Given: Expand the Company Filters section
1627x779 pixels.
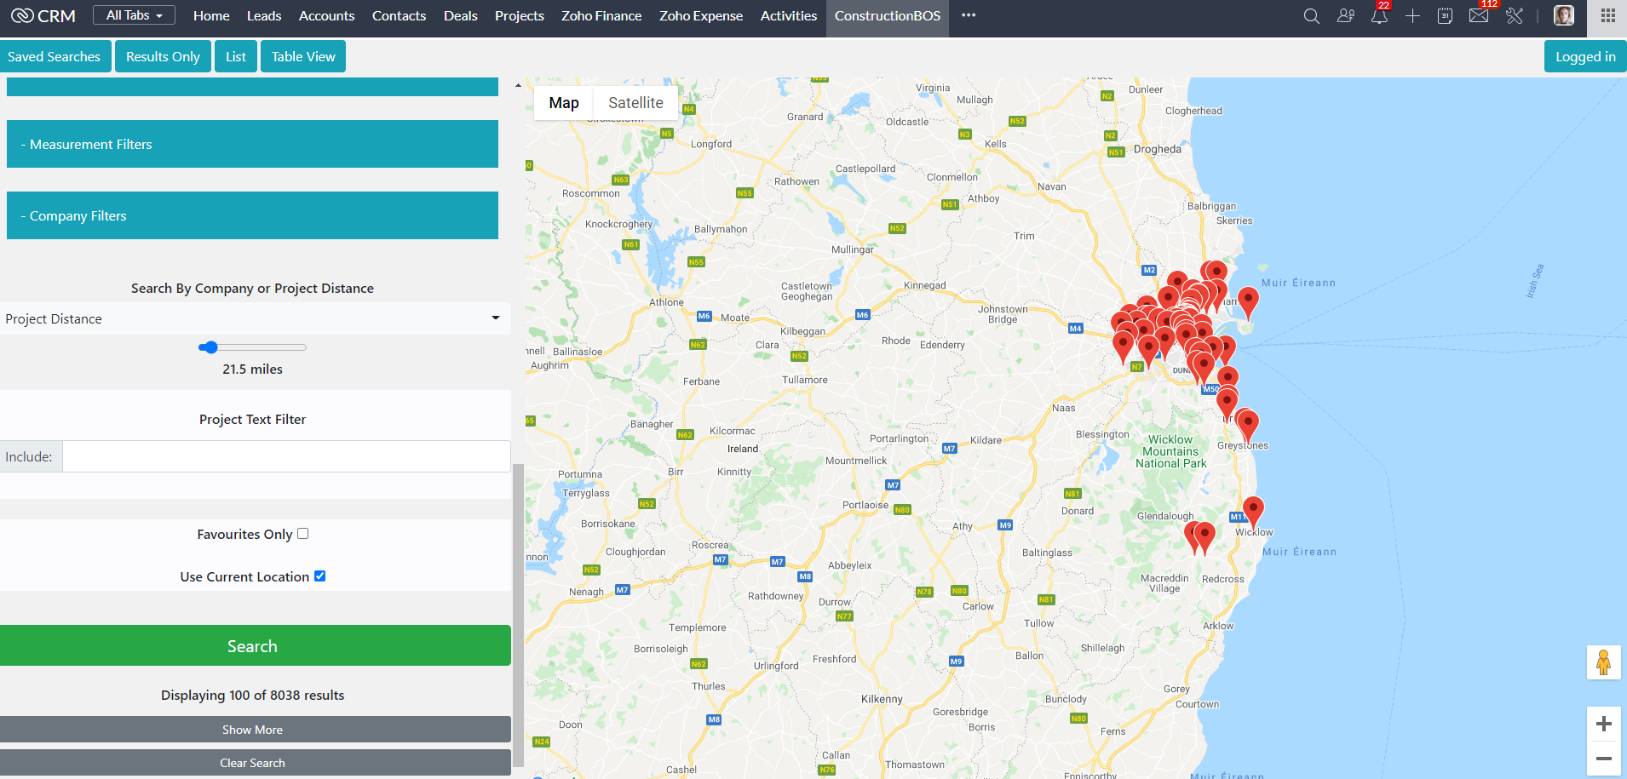Looking at the screenshot, I should [252, 215].
